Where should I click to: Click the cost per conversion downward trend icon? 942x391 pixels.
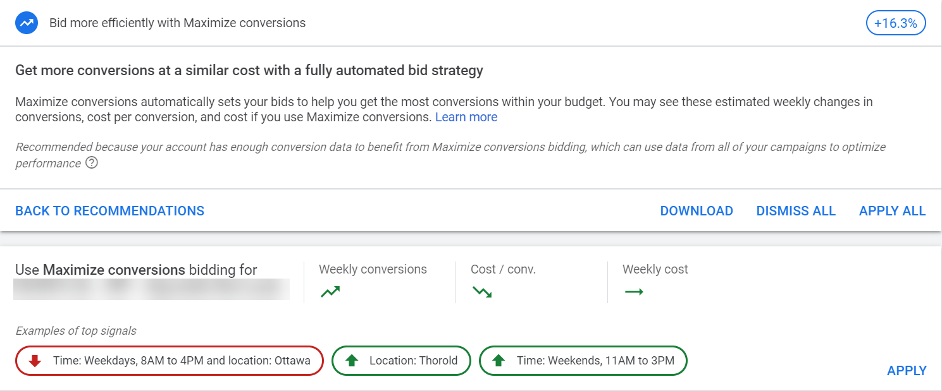click(x=481, y=292)
